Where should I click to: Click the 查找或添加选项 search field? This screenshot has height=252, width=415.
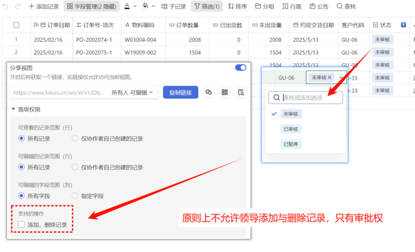pos(305,98)
